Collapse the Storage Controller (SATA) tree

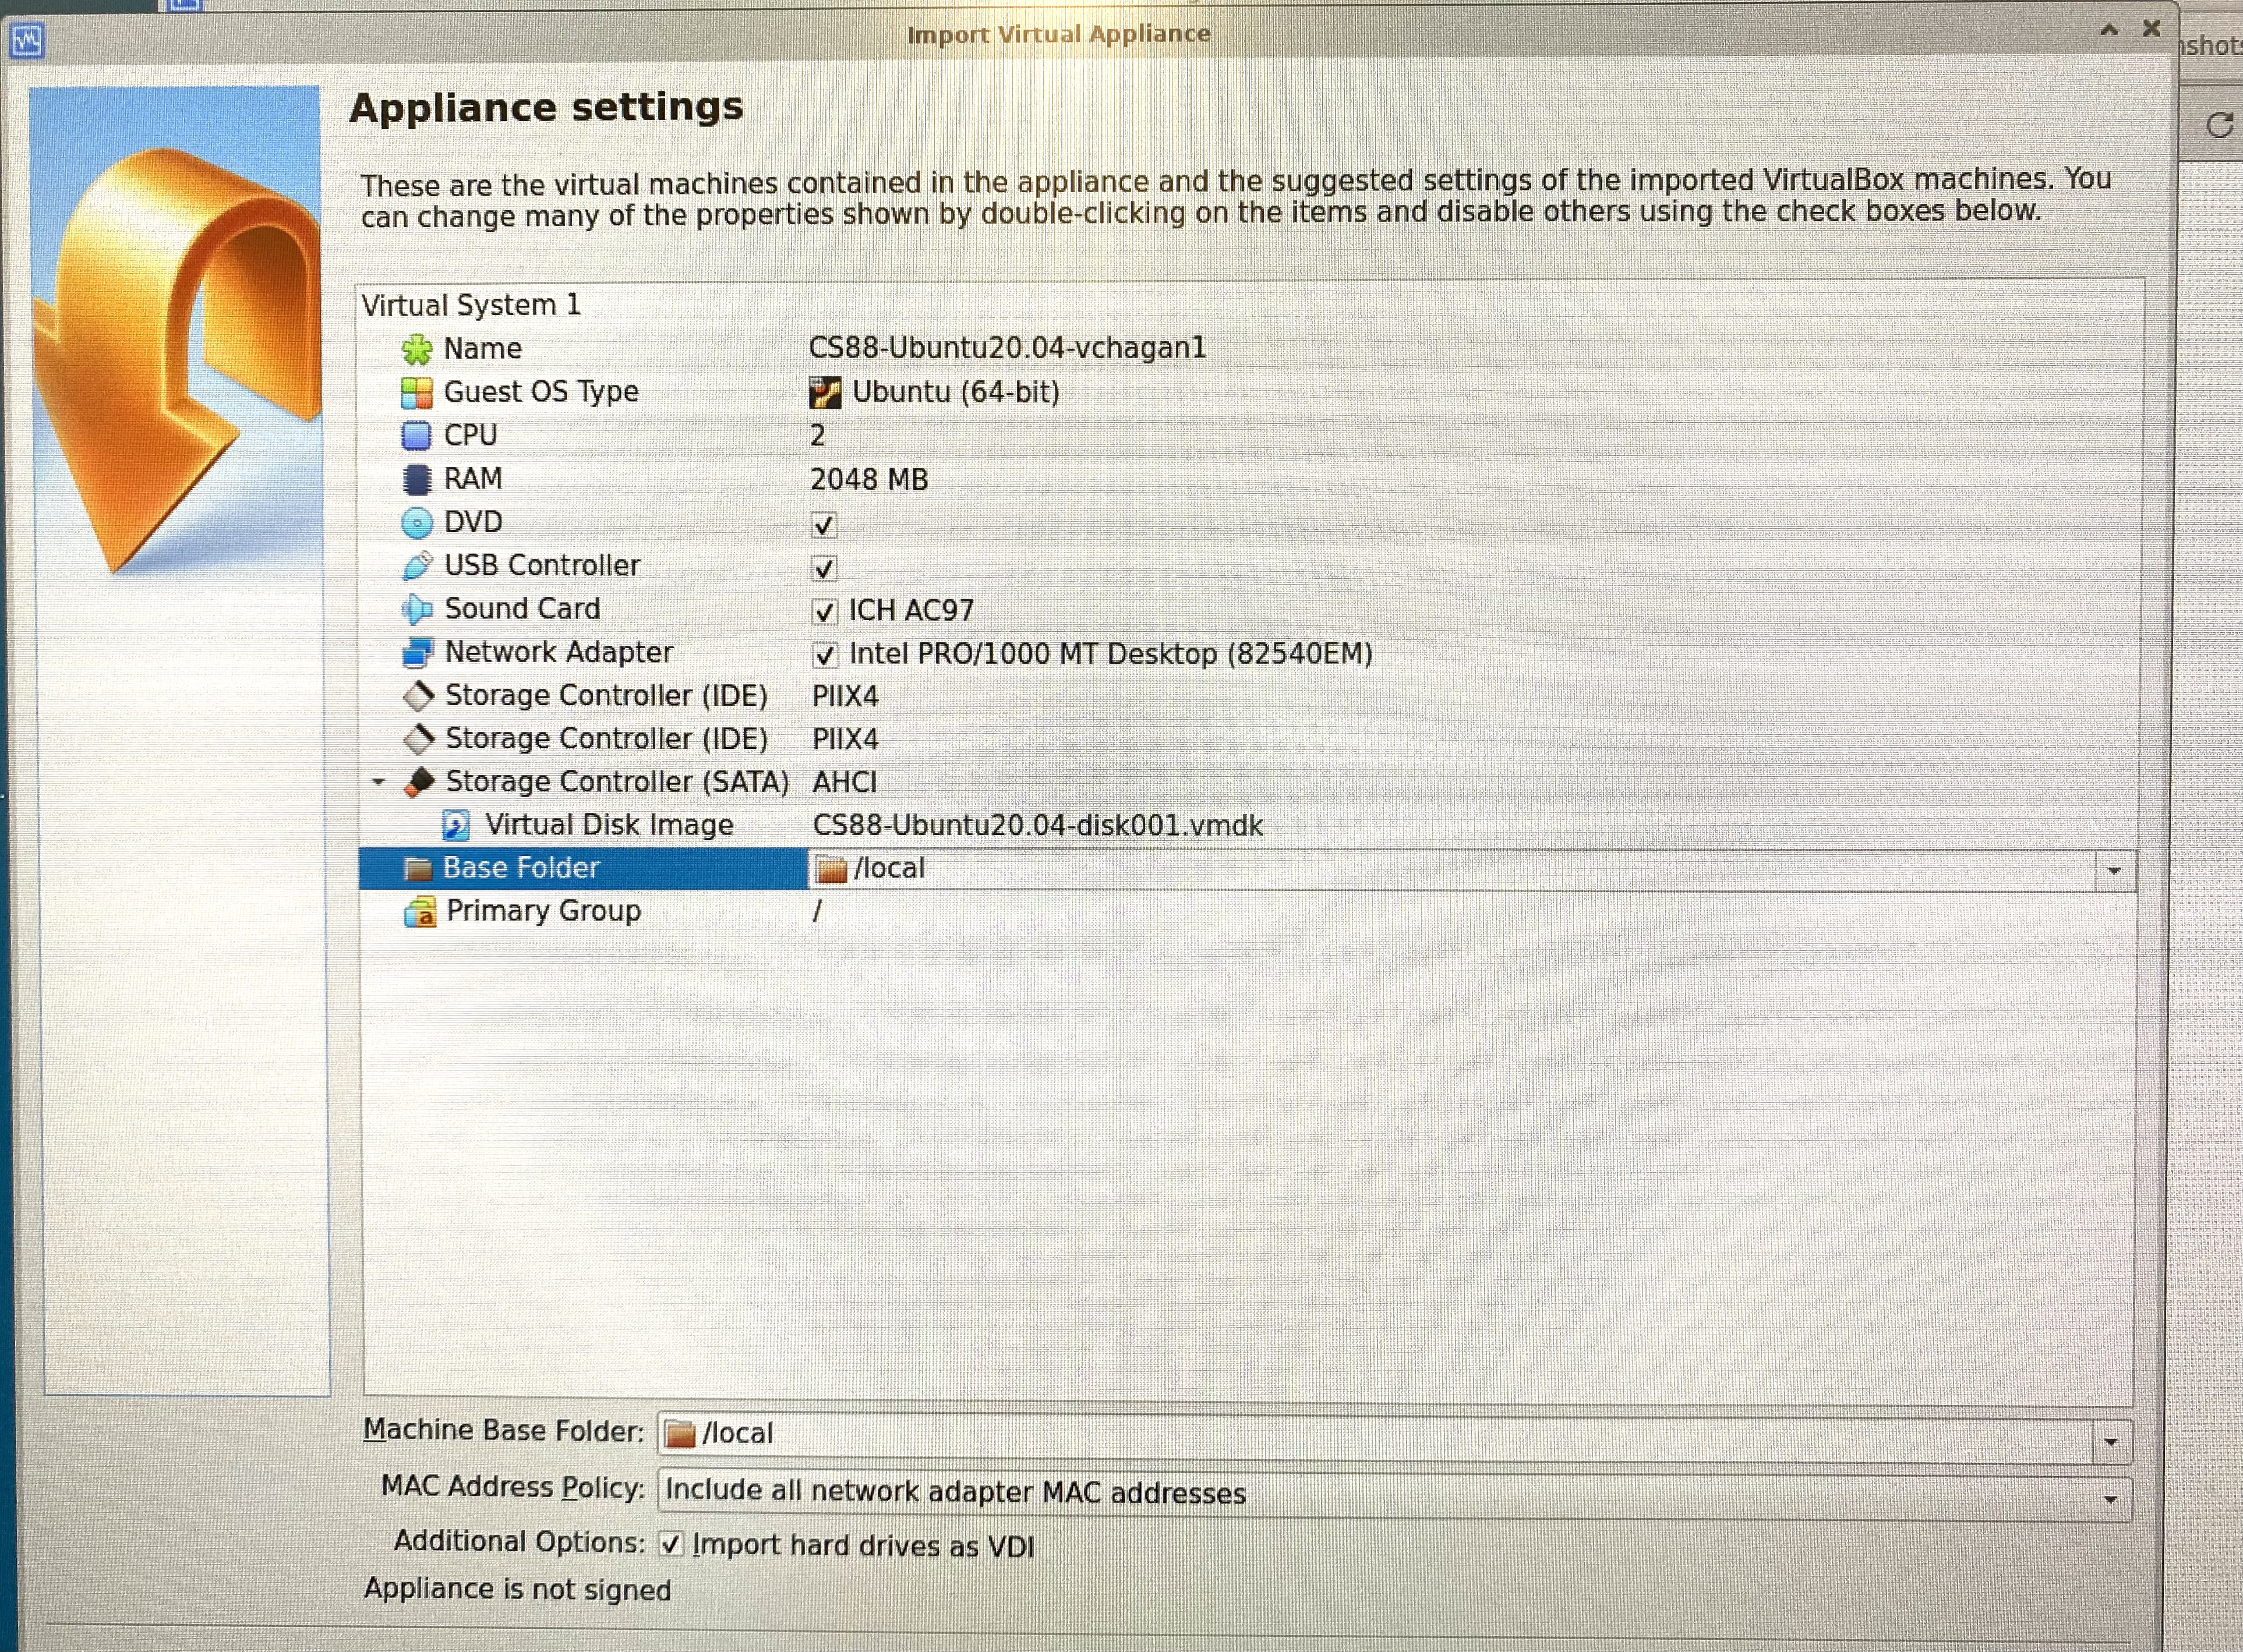click(x=378, y=782)
